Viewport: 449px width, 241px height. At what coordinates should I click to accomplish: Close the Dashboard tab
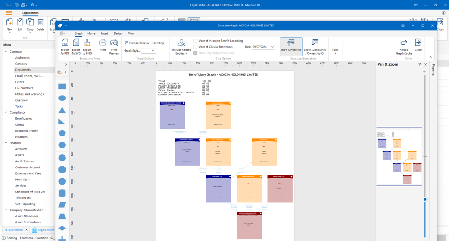point(27,229)
